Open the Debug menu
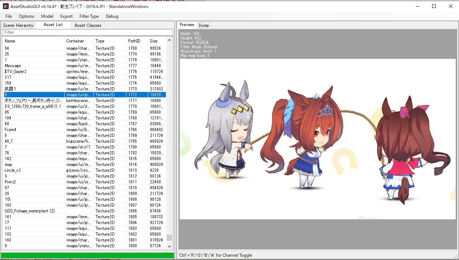459x260 pixels. (112, 16)
